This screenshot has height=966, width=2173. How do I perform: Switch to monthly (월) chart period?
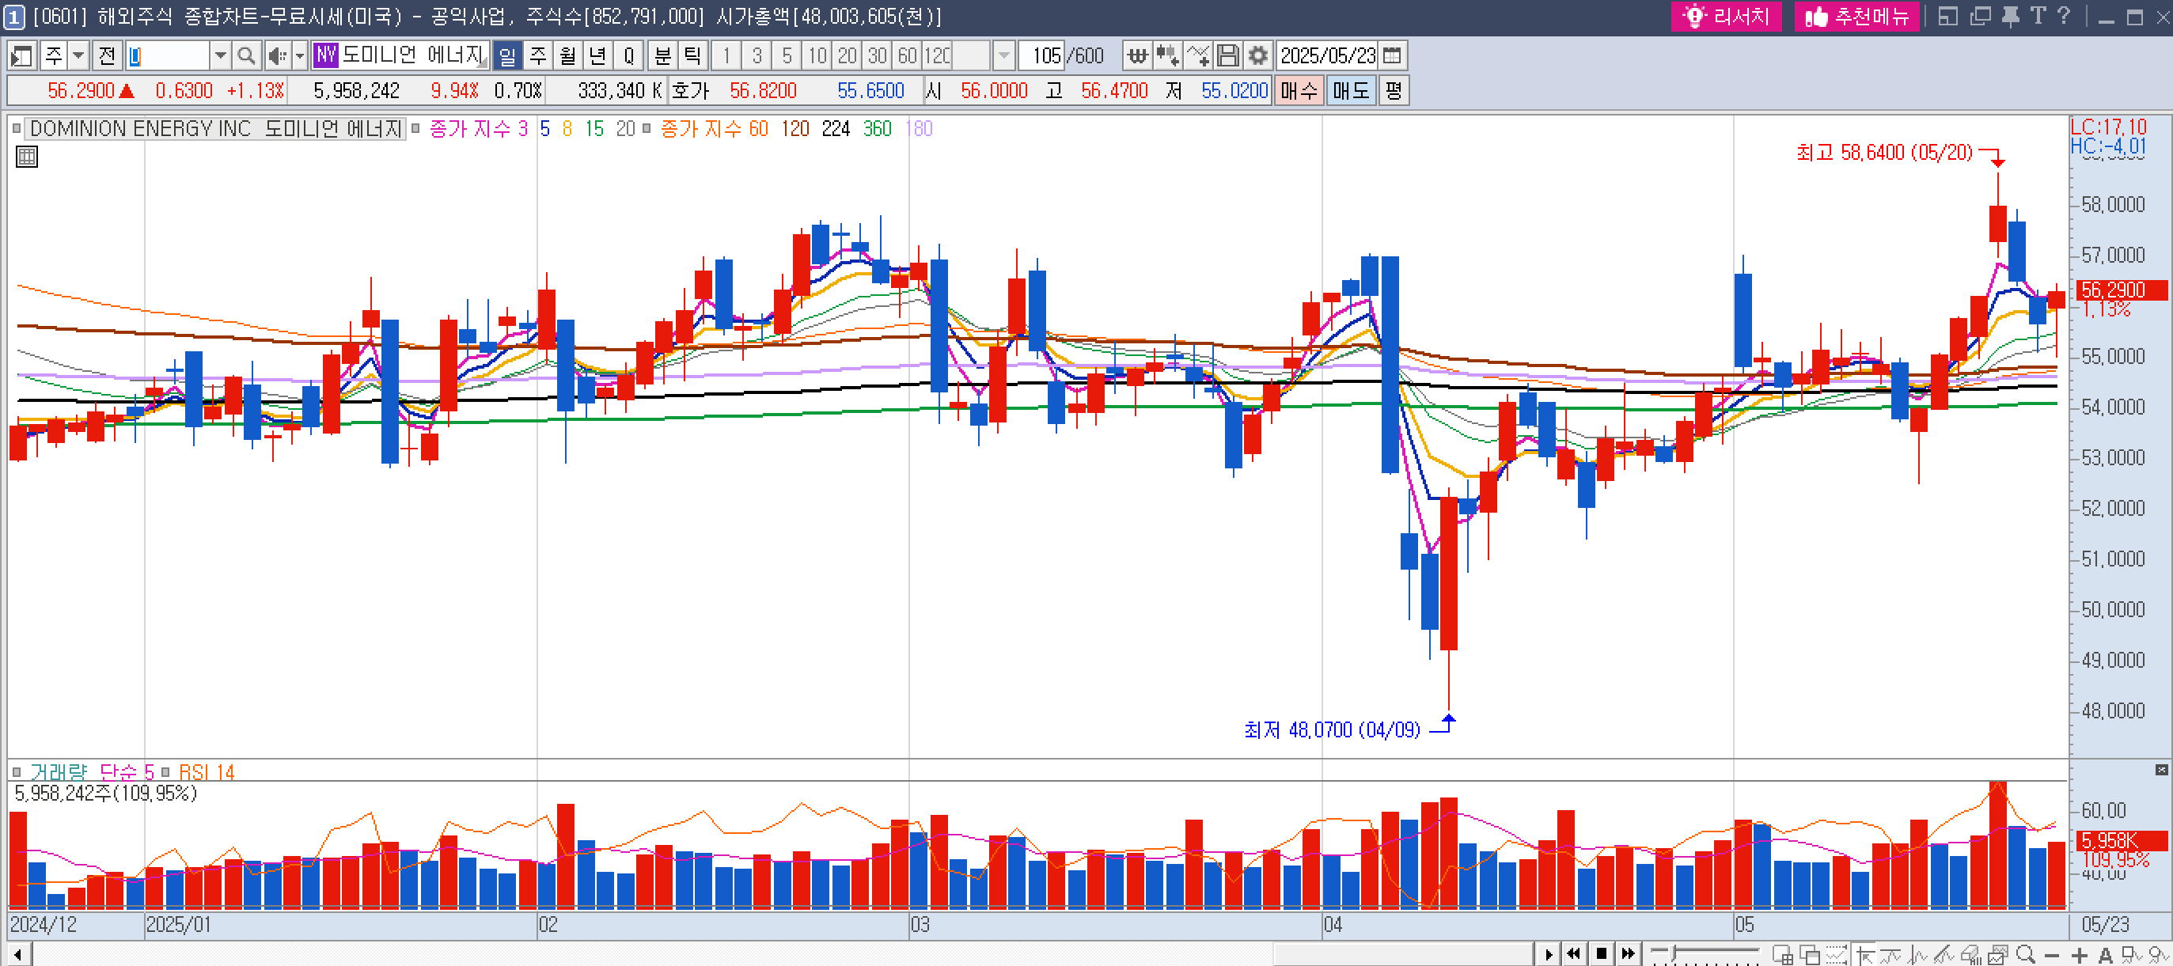(x=567, y=56)
